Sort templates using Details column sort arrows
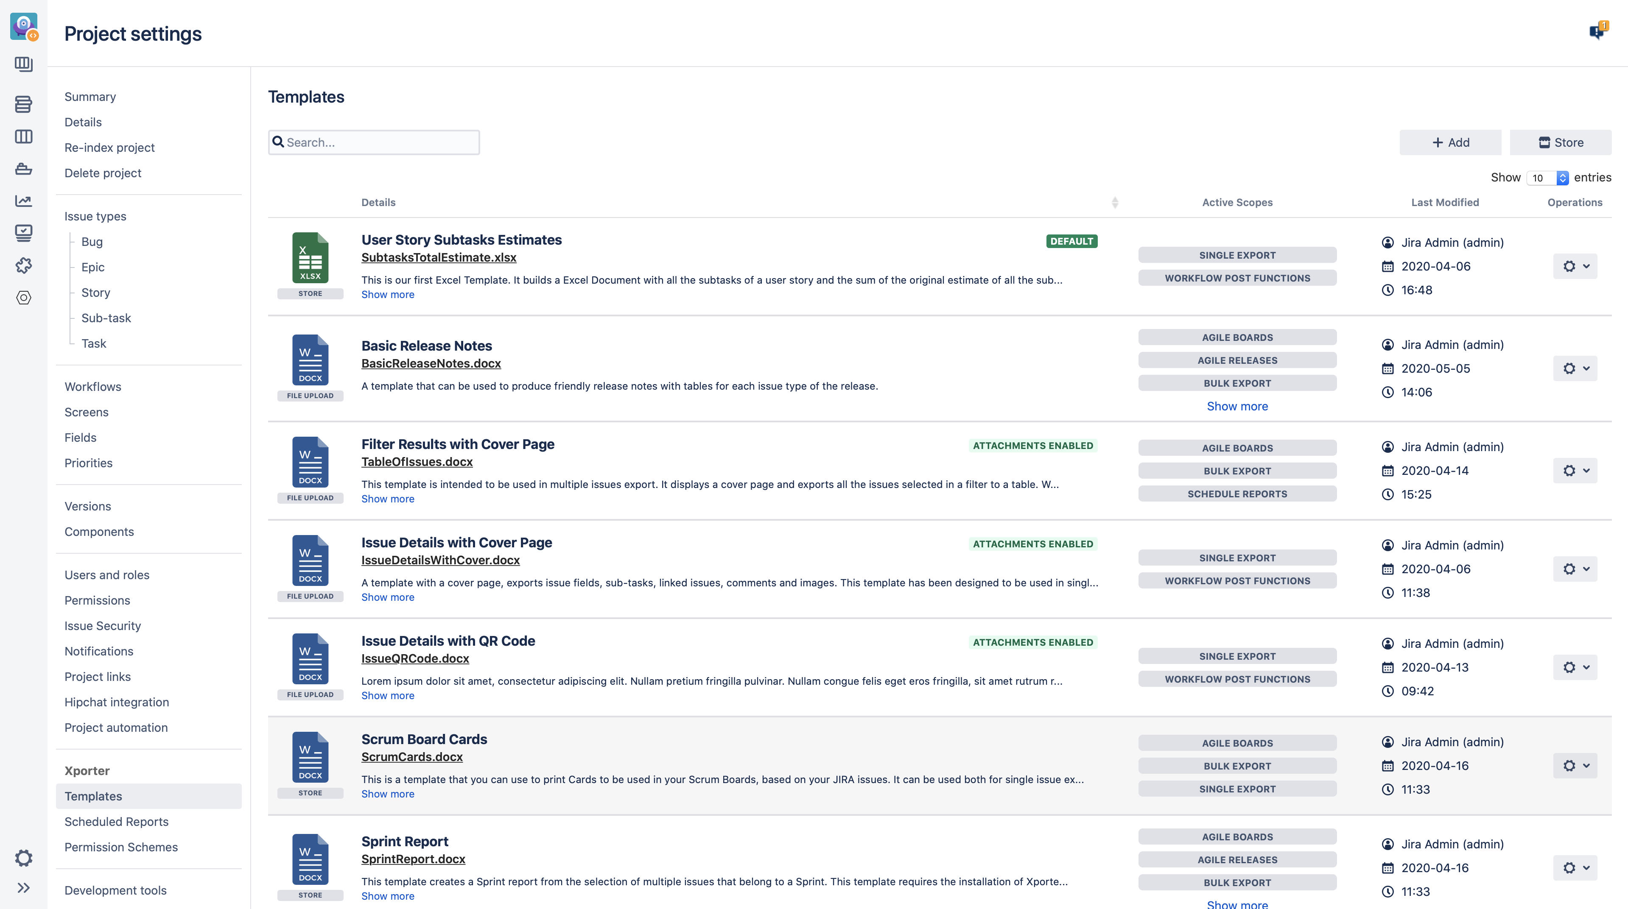Viewport: 1628px width, 909px height. click(x=1115, y=202)
